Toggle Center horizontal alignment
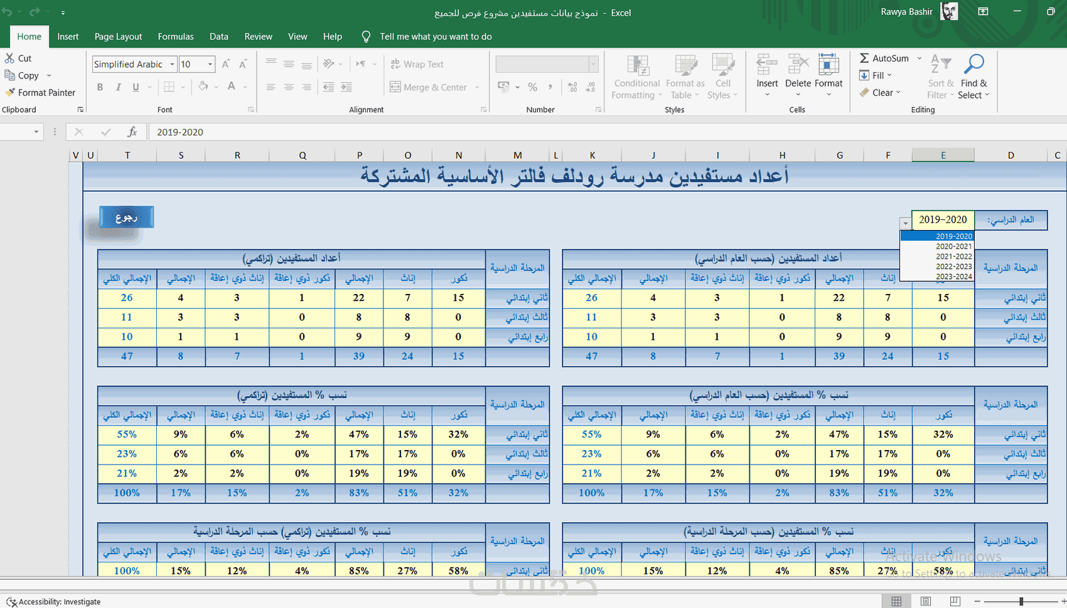 coord(289,87)
